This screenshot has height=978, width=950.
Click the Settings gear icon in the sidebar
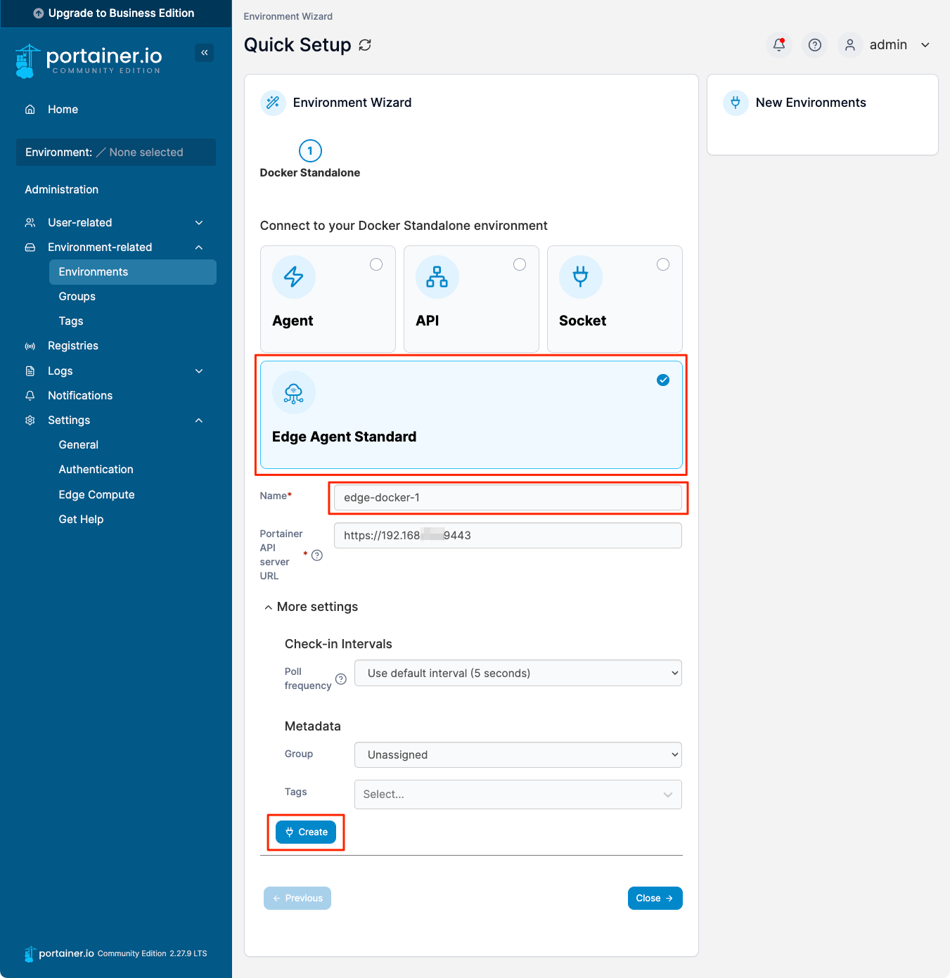[30, 420]
